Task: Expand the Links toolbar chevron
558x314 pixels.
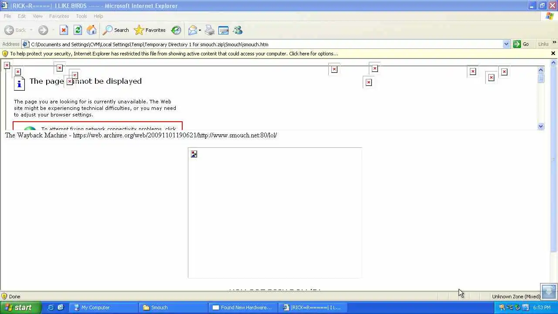Action: [554, 42]
